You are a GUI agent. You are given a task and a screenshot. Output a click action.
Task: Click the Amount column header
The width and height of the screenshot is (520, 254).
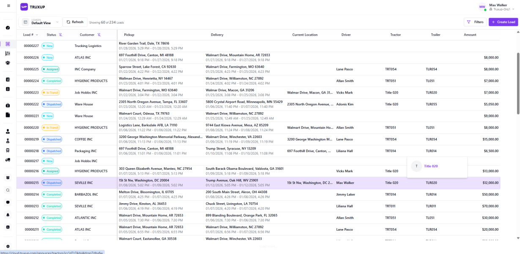click(470, 35)
